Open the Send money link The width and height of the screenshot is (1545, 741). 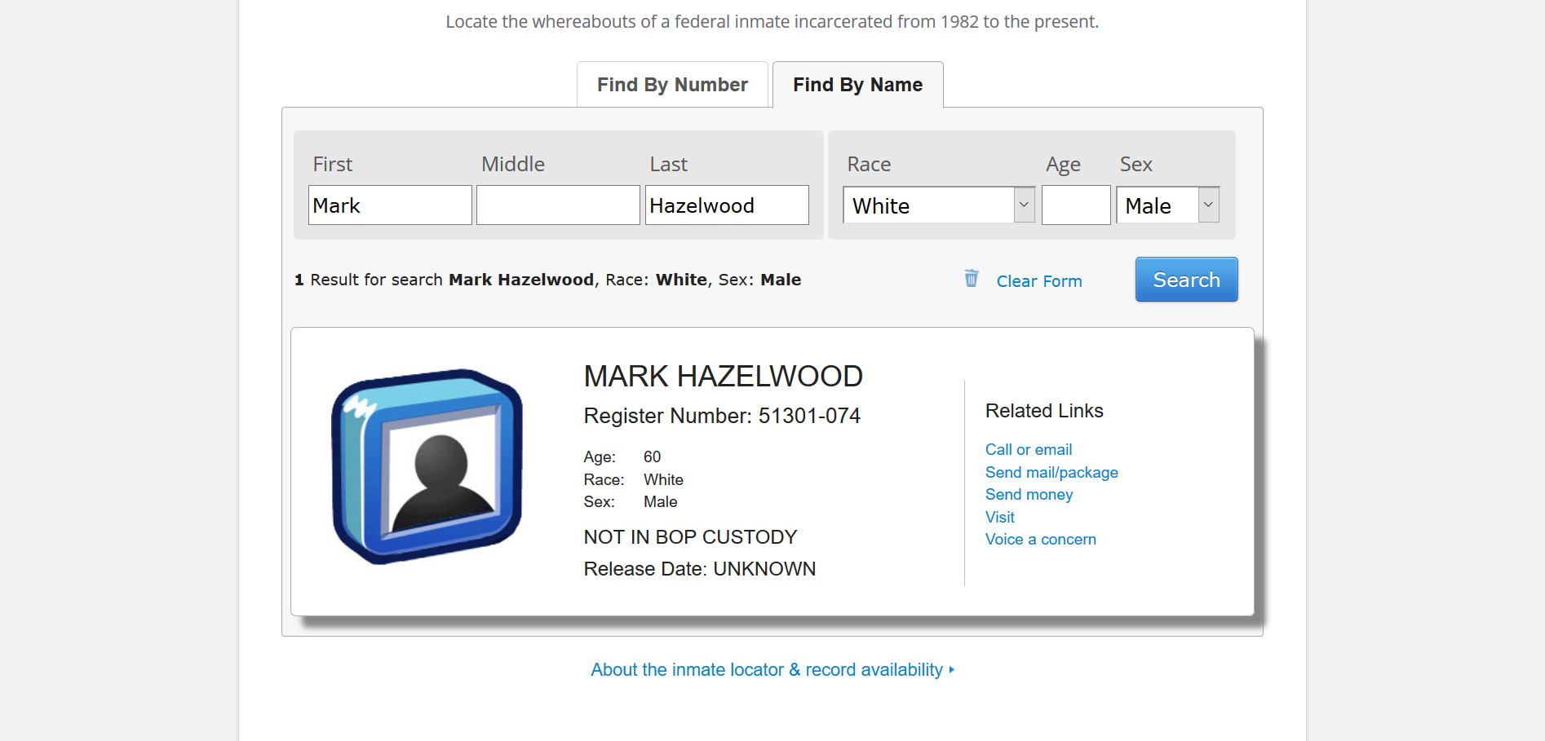pyautogui.click(x=1029, y=495)
